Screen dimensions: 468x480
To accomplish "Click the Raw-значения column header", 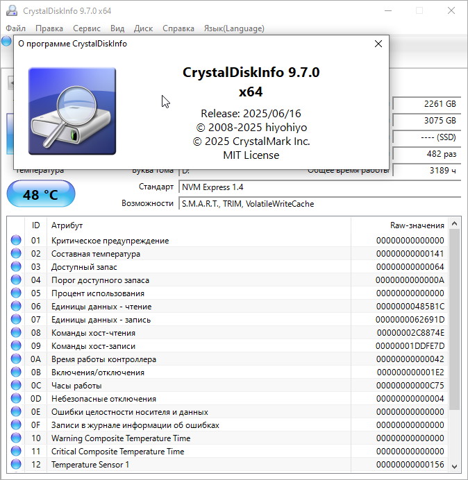I will [399, 225].
